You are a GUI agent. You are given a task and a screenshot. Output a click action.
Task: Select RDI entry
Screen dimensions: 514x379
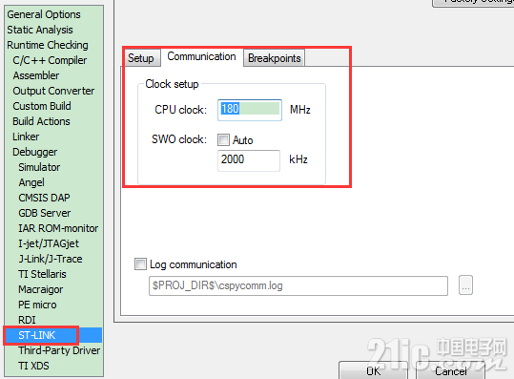click(x=27, y=320)
